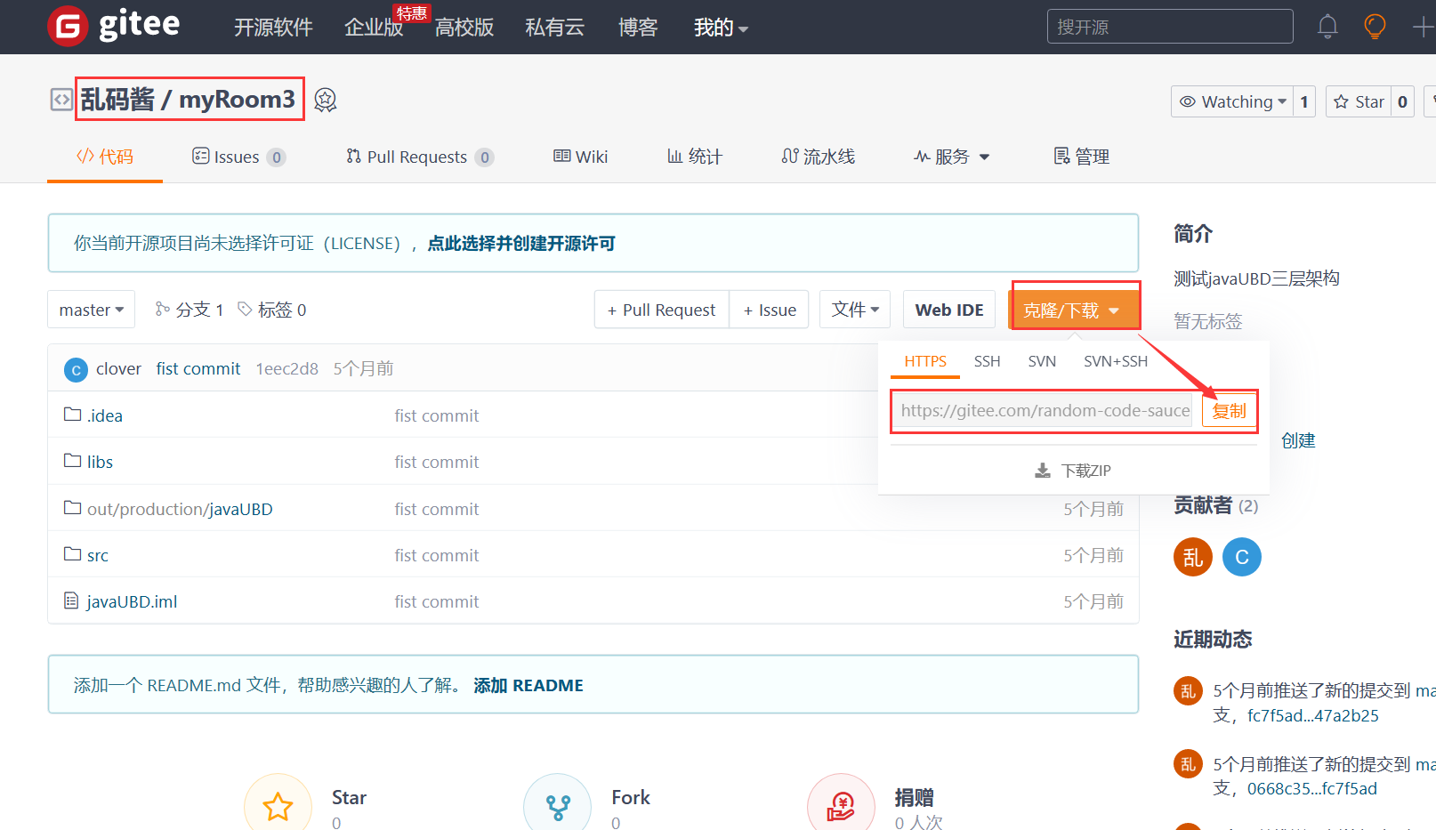Click the blue C contributor avatar

click(x=1242, y=557)
